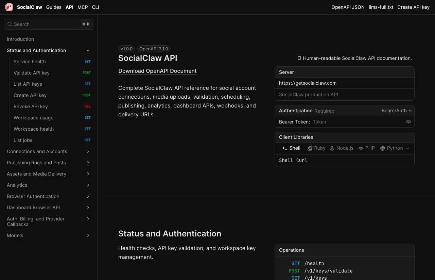Viewport: 435px width, 280px height.
Task: Open CLI in top navigation
Action: click(x=95, y=7)
